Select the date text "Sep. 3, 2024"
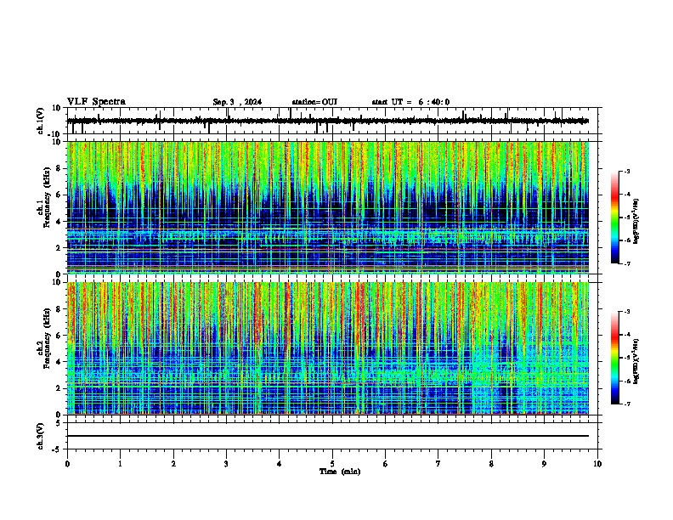 tap(237, 102)
